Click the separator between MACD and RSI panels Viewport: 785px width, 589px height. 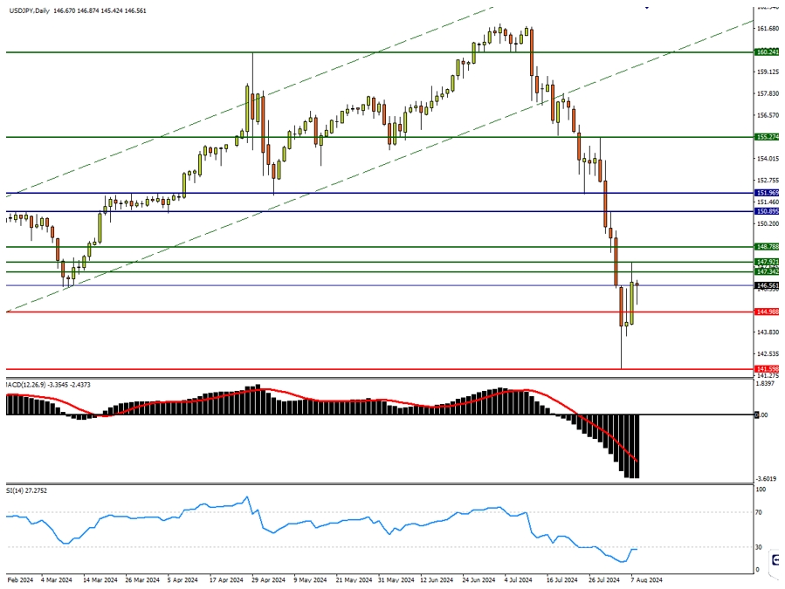click(x=375, y=484)
